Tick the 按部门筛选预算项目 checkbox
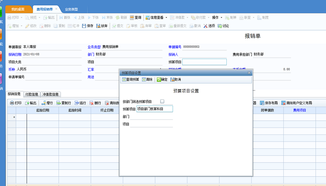 click(162, 101)
